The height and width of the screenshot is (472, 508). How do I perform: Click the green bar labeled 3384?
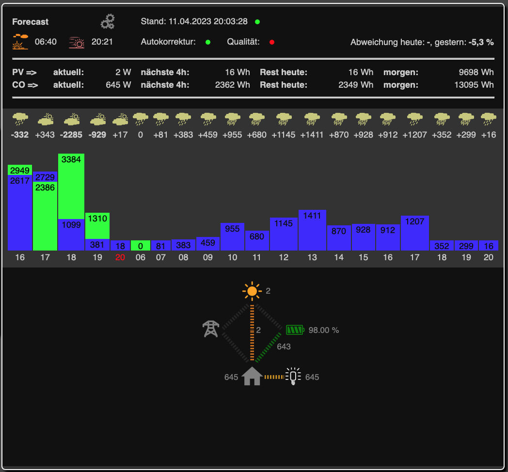71,186
